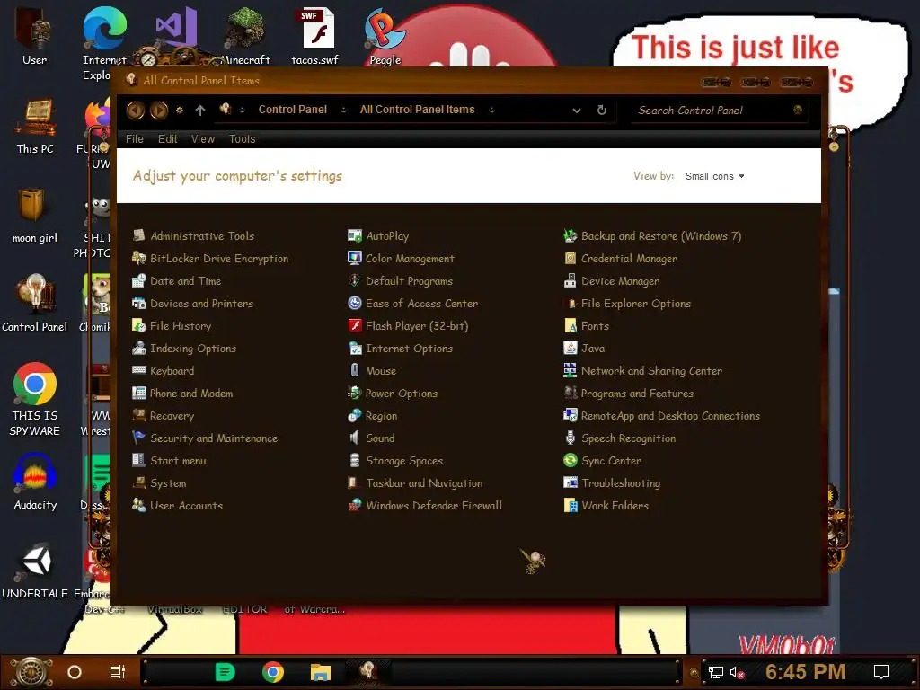The image size is (920, 690).
Task: Click the File History icon
Action: pos(139,325)
